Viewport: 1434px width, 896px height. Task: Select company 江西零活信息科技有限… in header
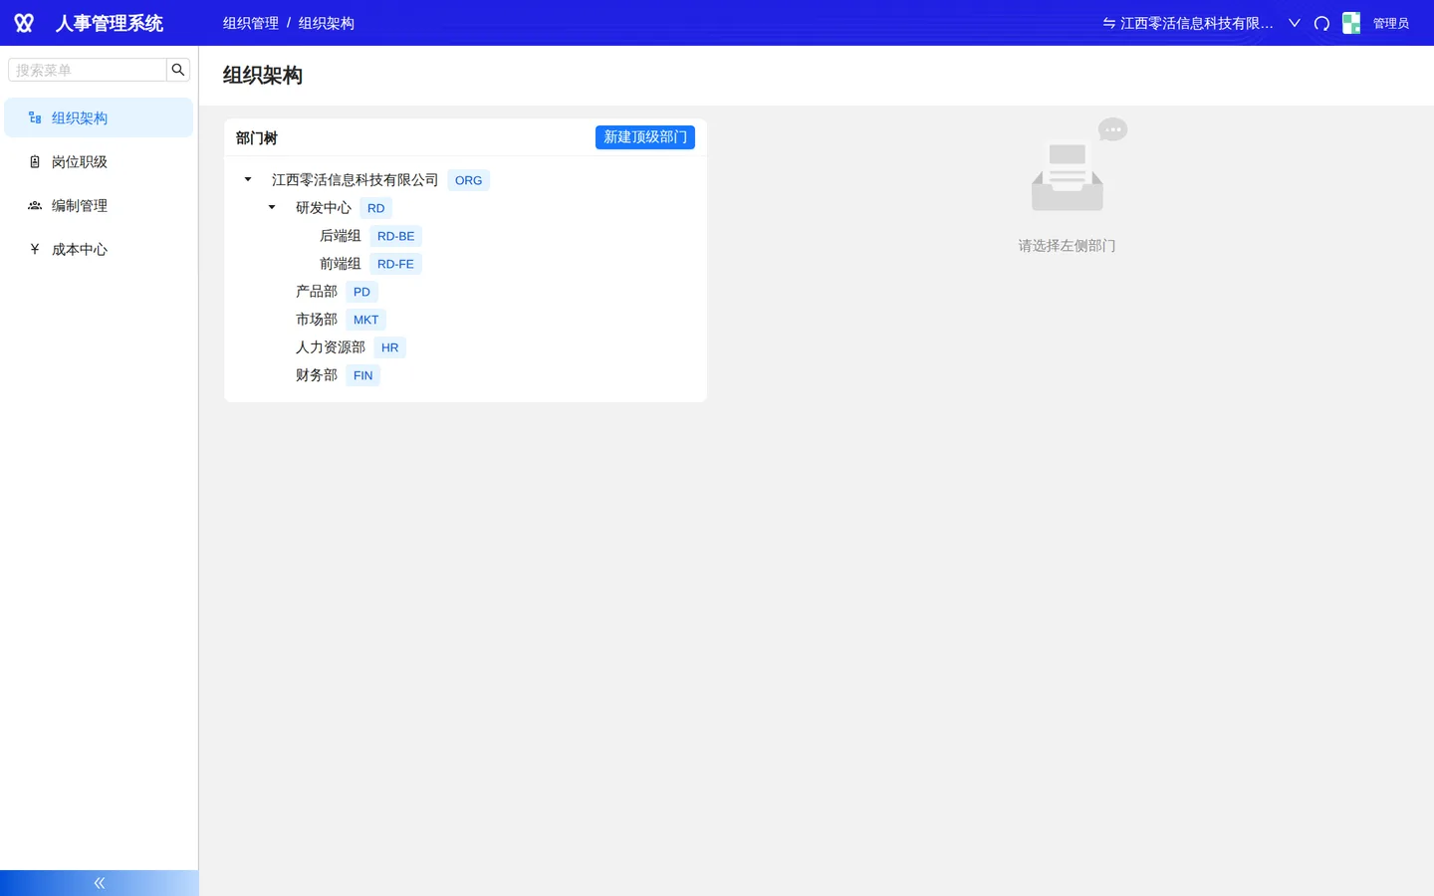coord(1197,23)
